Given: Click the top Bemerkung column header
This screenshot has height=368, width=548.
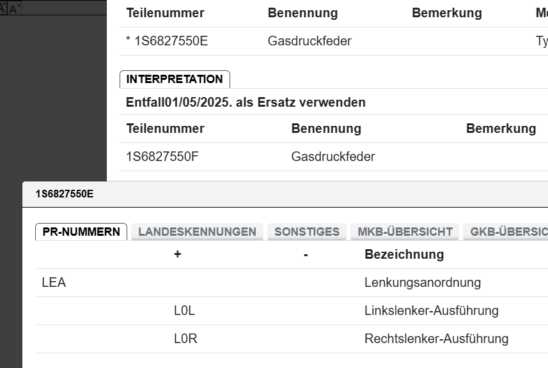Looking at the screenshot, I should (x=447, y=13).
